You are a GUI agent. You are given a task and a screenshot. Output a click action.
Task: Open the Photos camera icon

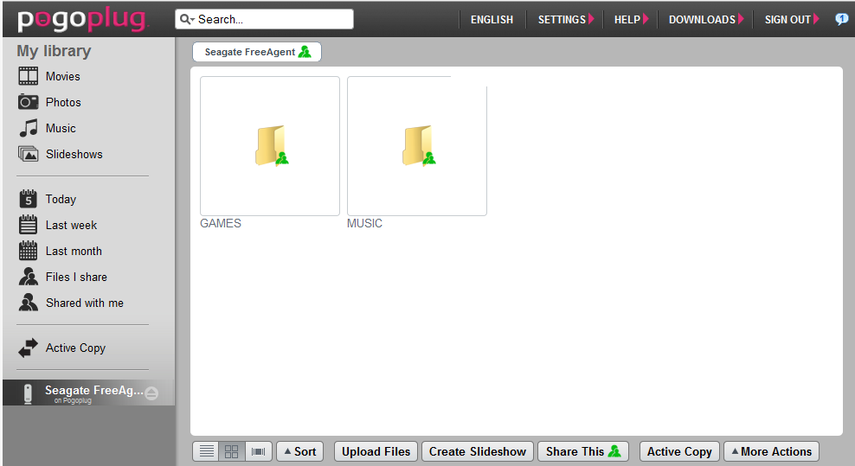29,102
